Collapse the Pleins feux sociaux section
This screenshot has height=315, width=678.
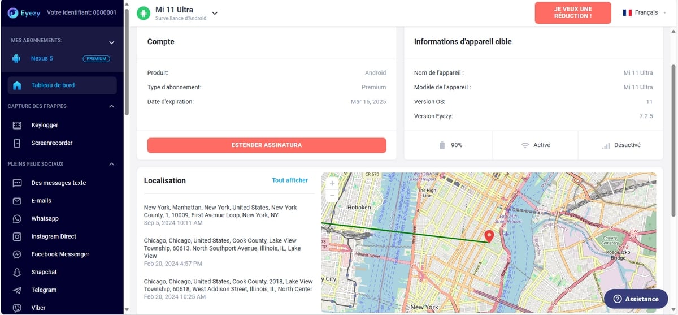pos(111,164)
